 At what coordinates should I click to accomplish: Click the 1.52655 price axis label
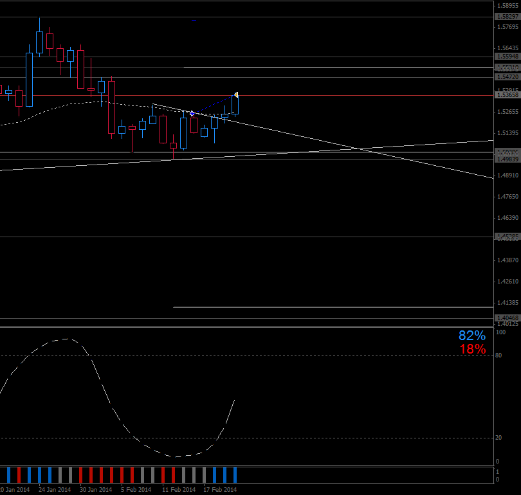507,112
